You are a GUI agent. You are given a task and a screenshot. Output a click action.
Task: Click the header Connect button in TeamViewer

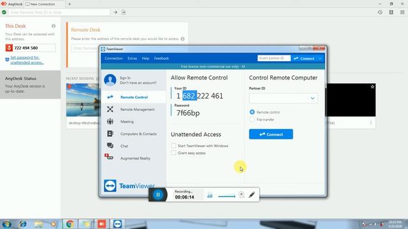304,59
